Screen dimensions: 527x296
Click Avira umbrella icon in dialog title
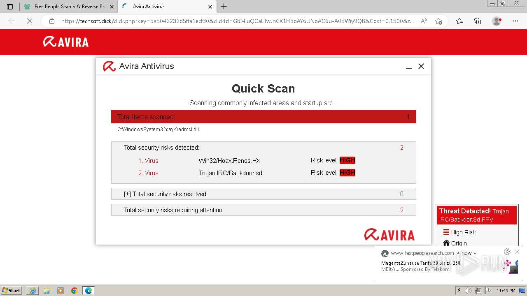click(x=109, y=66)
